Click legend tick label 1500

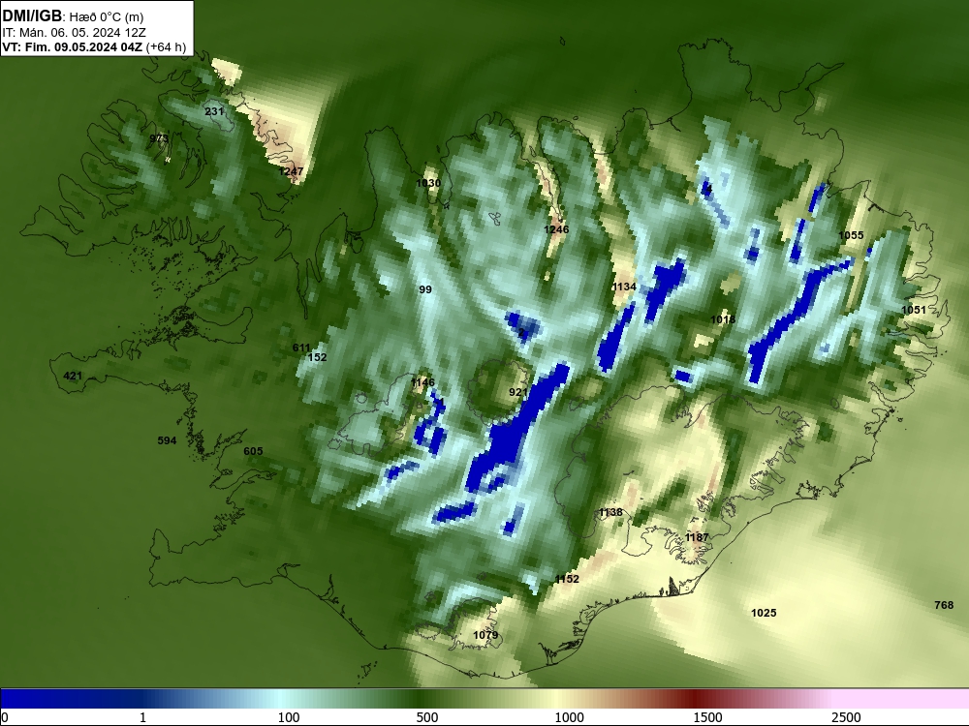tap(707, 717)
